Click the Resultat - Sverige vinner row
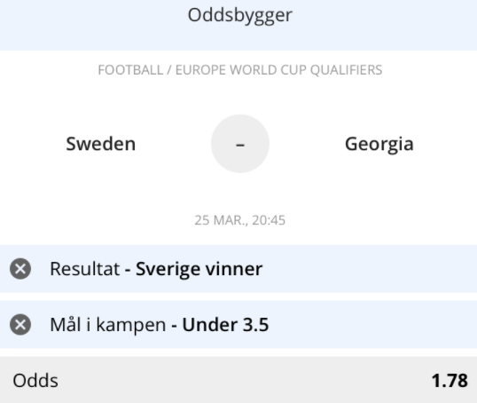The image size is (477, 403). (x=238, y=269)
